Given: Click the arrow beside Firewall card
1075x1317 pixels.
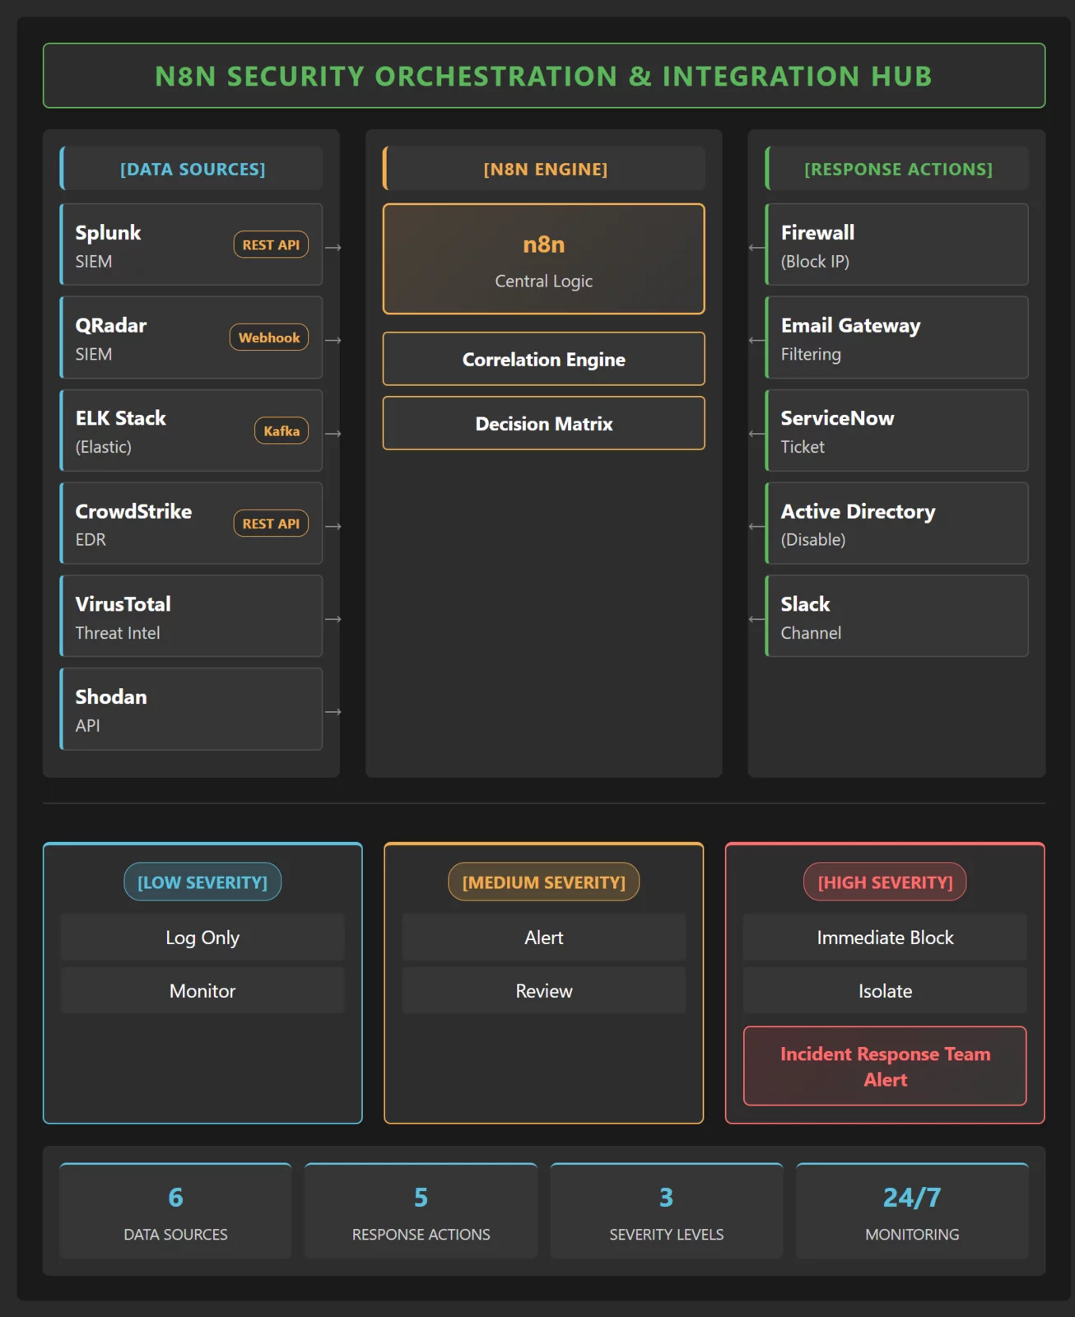Looking at the screenshot, I should pos(756,247).
